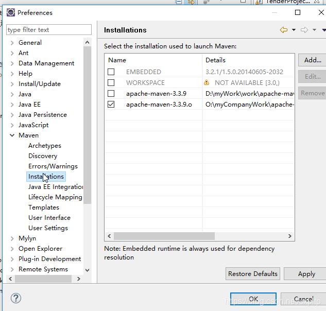Select JavaScript category
The image size is (326, 311).
pos(33,125)
